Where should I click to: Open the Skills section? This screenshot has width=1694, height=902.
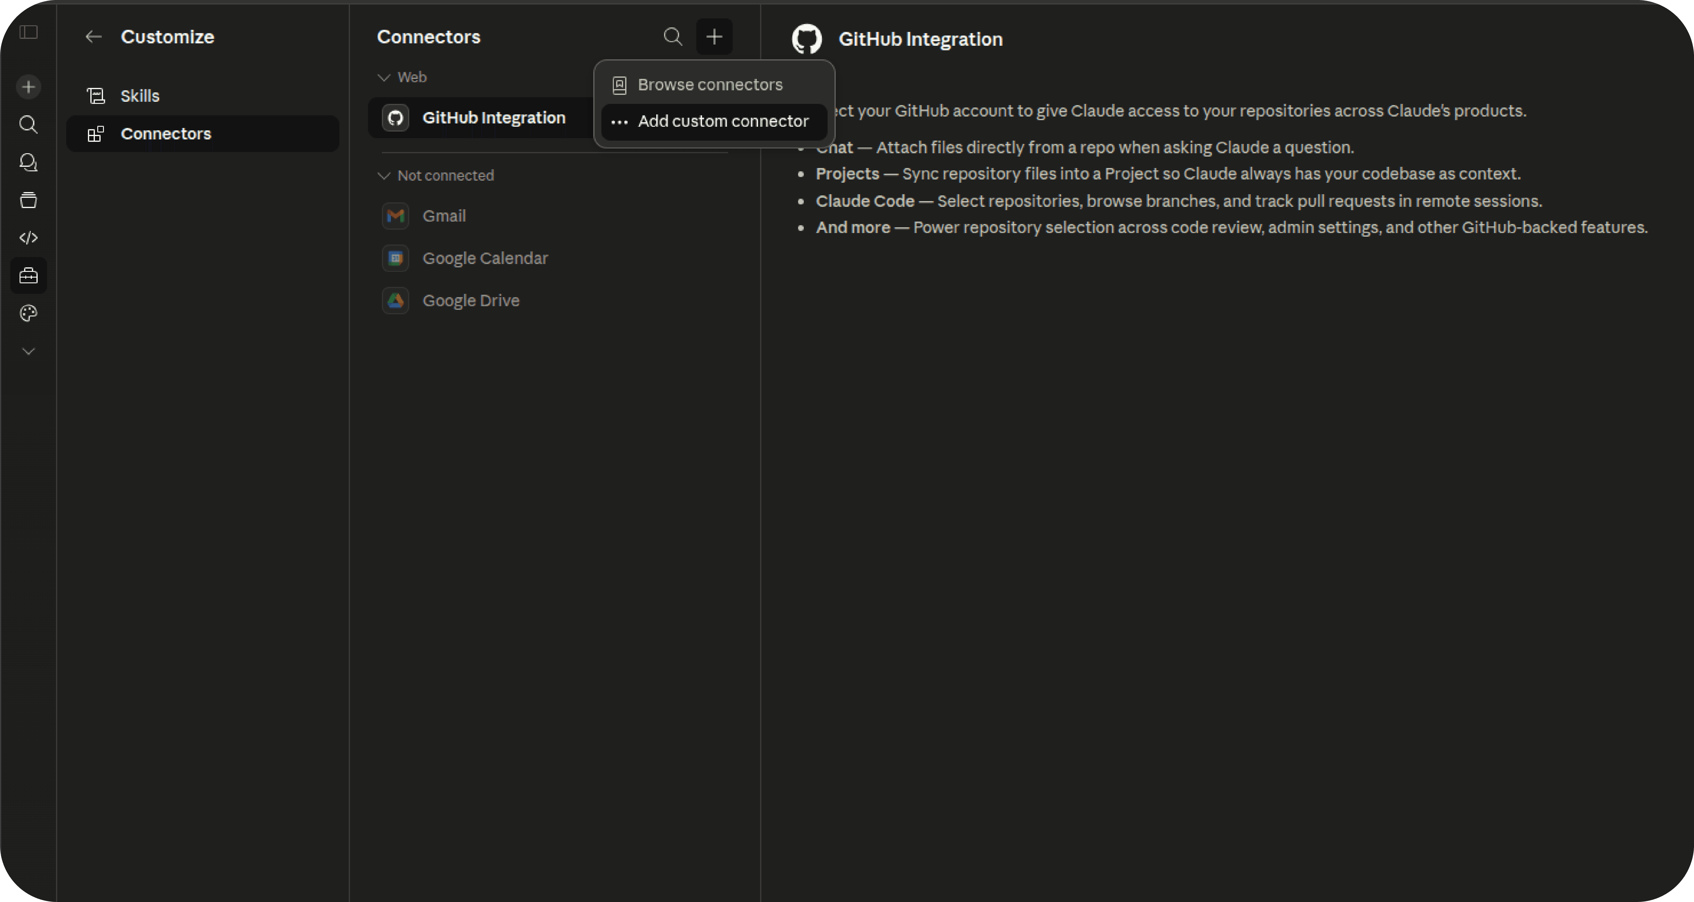[203, 96]
